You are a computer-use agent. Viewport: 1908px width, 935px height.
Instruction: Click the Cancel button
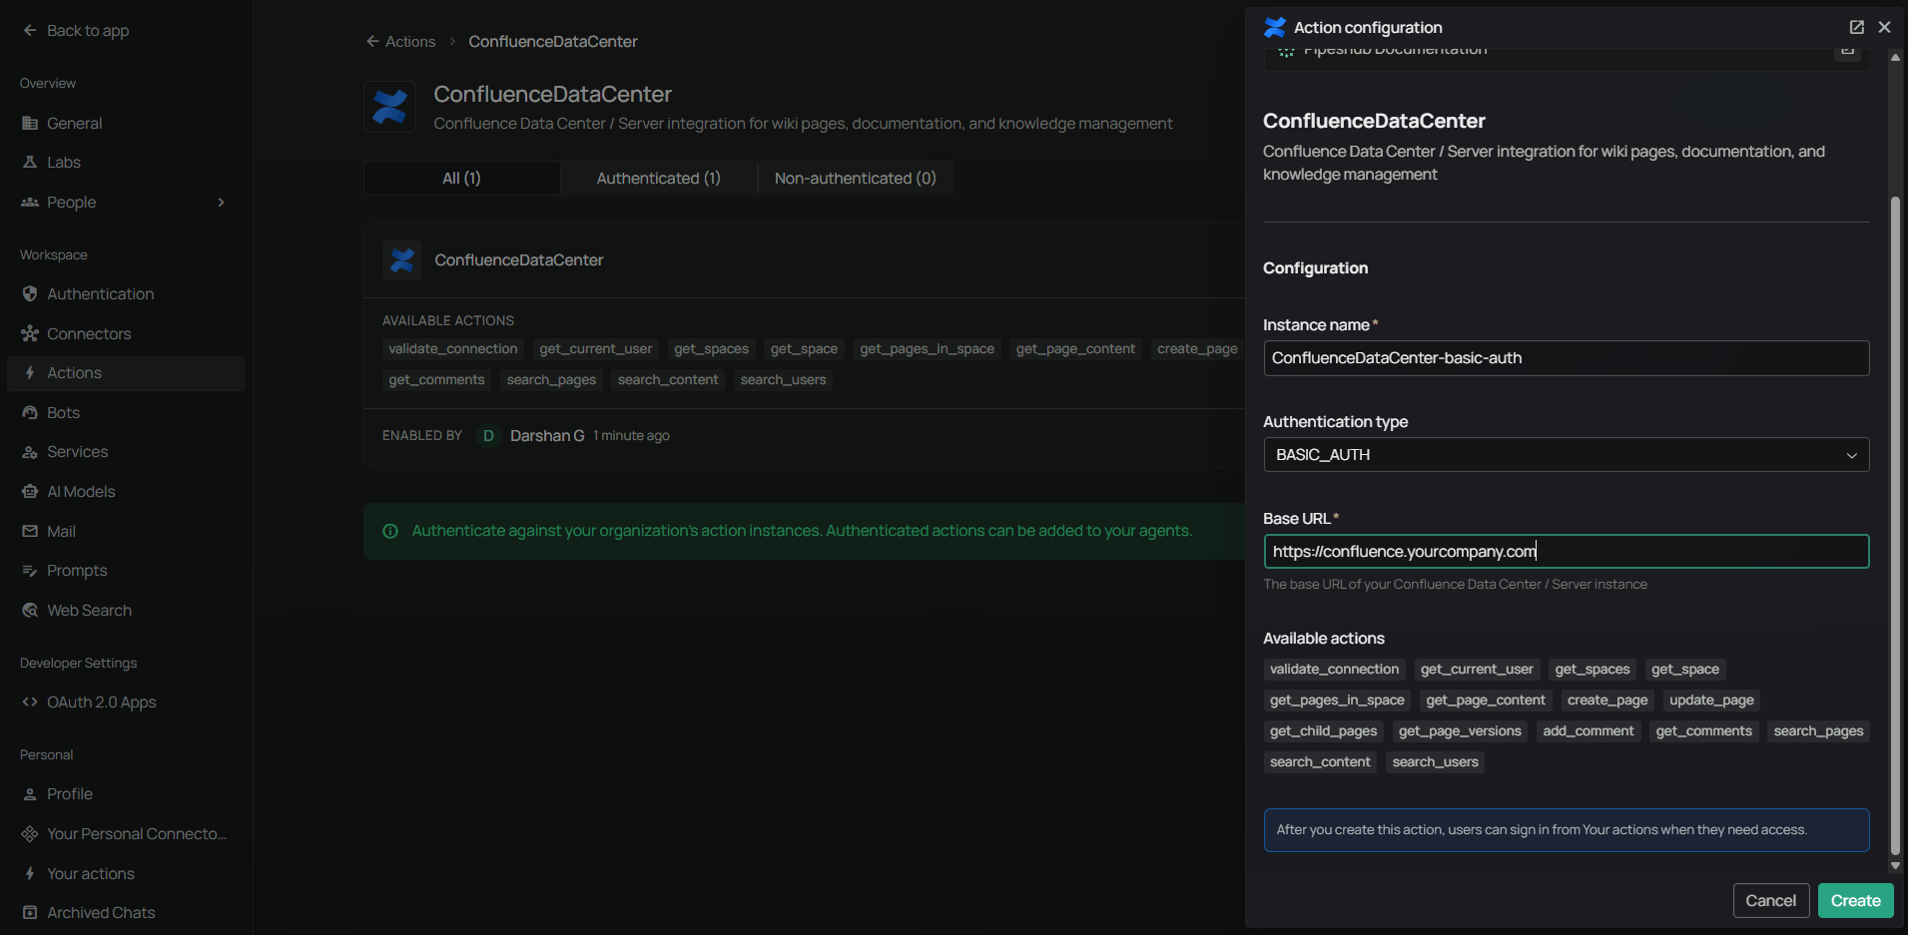point(1771,901)
